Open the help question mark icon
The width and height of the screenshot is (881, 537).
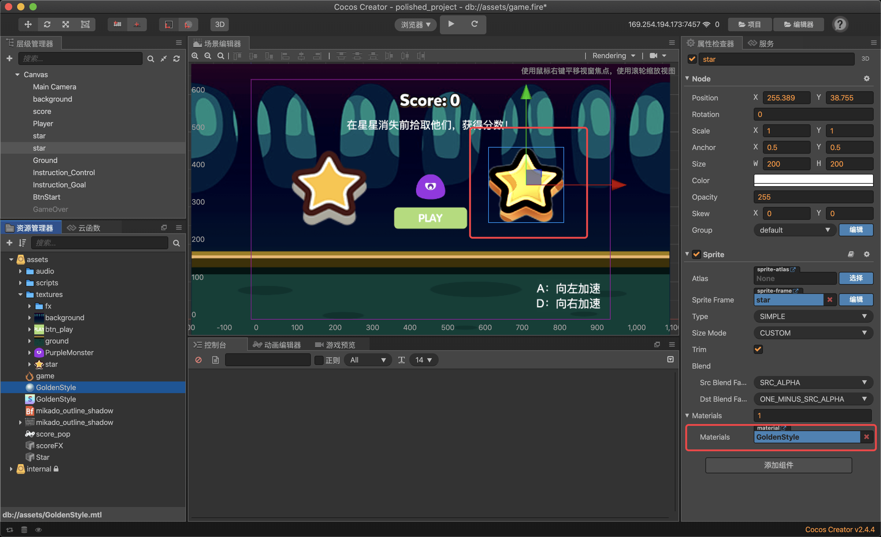[x=839, y=24]
